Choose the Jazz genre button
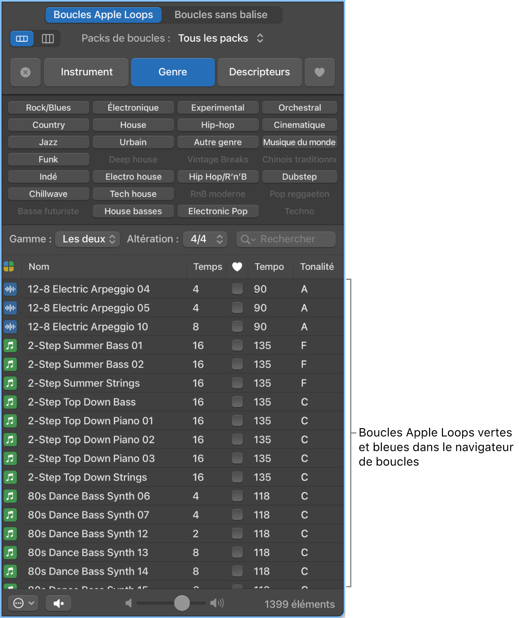This screenshot has height=618, width=519. point(48,142)
